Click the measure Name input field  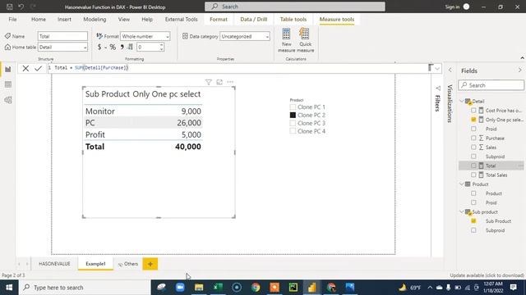[62, 36]
